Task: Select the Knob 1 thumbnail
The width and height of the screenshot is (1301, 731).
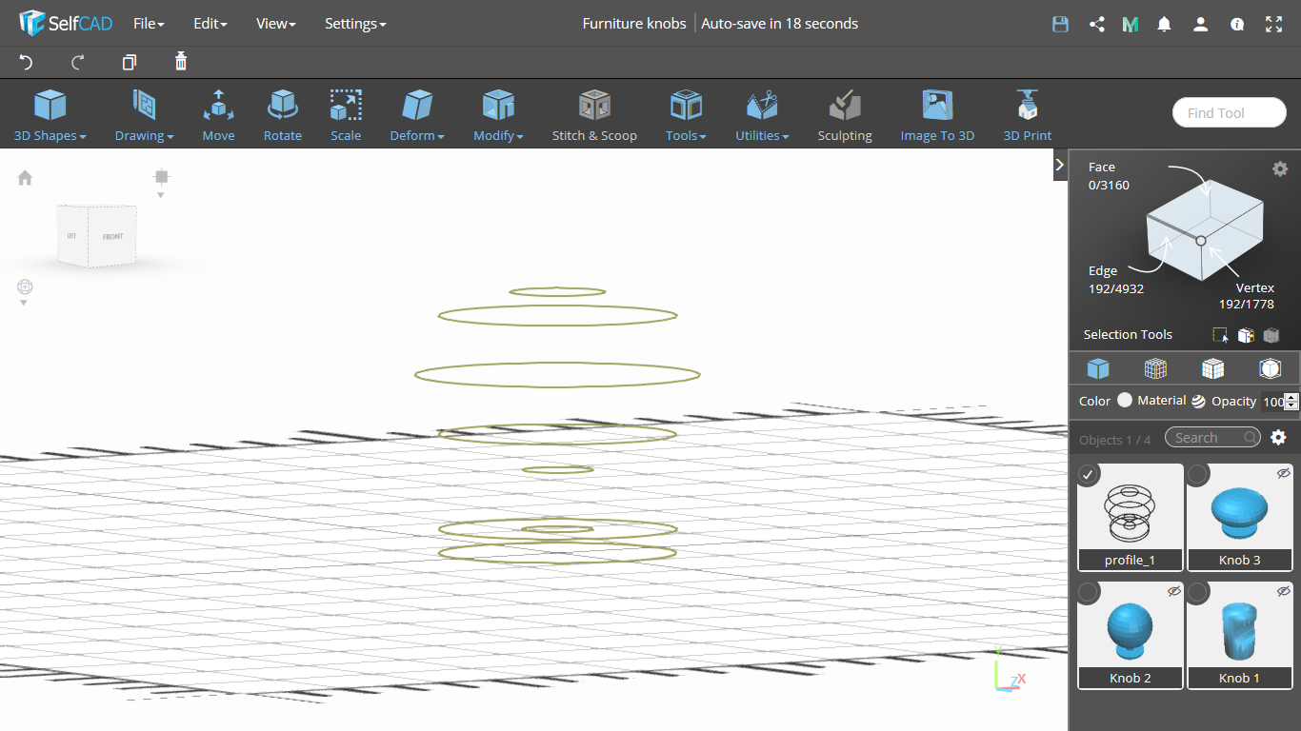Action: click(1240, 635)
